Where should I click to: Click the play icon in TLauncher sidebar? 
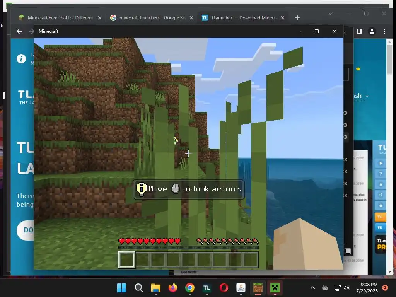(x=381, y=163)
